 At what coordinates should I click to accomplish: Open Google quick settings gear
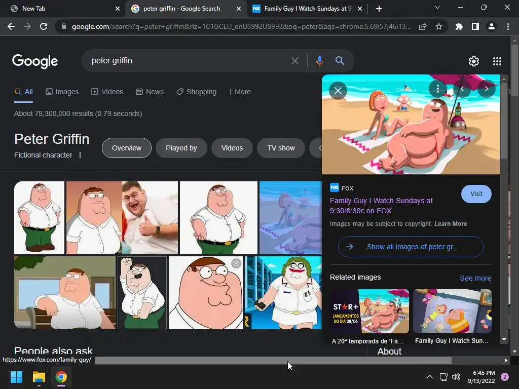474,61
